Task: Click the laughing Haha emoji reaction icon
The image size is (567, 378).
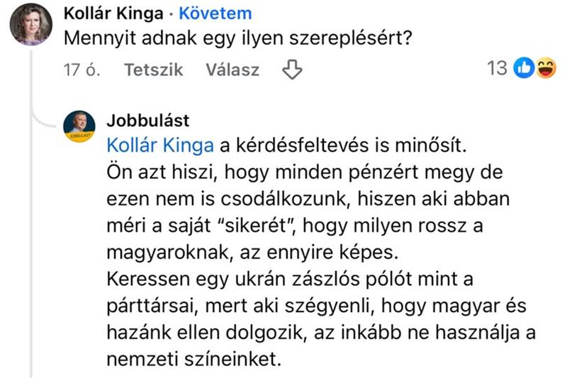Action: tap(546, 68)
